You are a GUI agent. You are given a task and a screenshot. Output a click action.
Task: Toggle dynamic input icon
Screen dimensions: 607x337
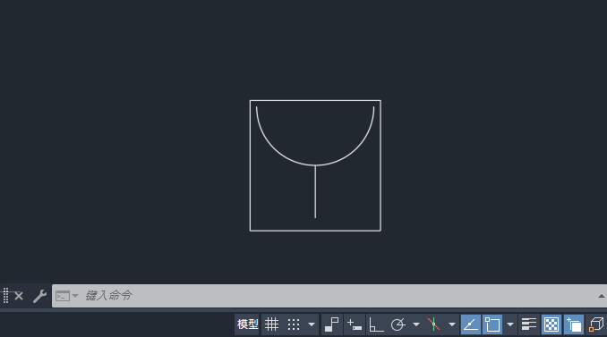[x=355, y=324]
